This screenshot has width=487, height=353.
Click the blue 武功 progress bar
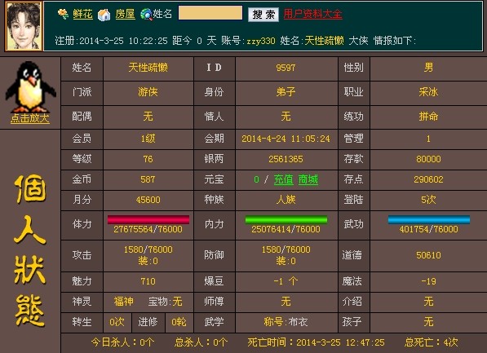tap(428, 219)
